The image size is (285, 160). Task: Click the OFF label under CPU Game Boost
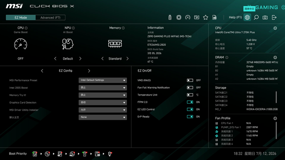click(20, 59)
